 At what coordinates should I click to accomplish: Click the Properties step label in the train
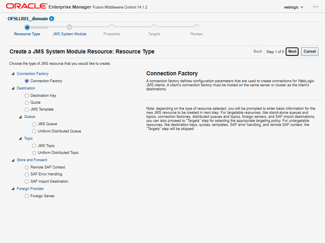click(x=112, y=34)
